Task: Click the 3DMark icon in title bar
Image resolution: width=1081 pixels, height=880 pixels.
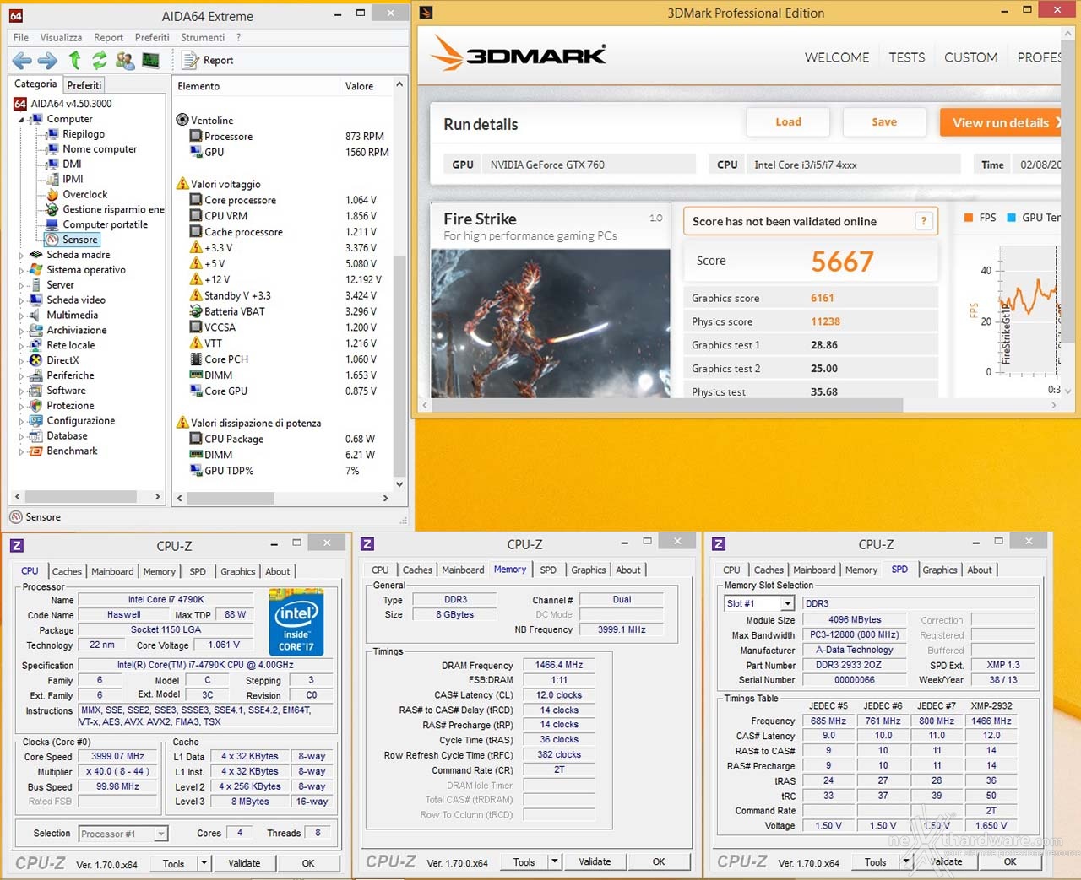Action: point(426,13)
